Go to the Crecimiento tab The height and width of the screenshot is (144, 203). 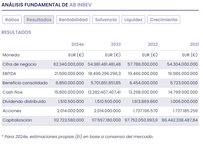tap(164, 20)
